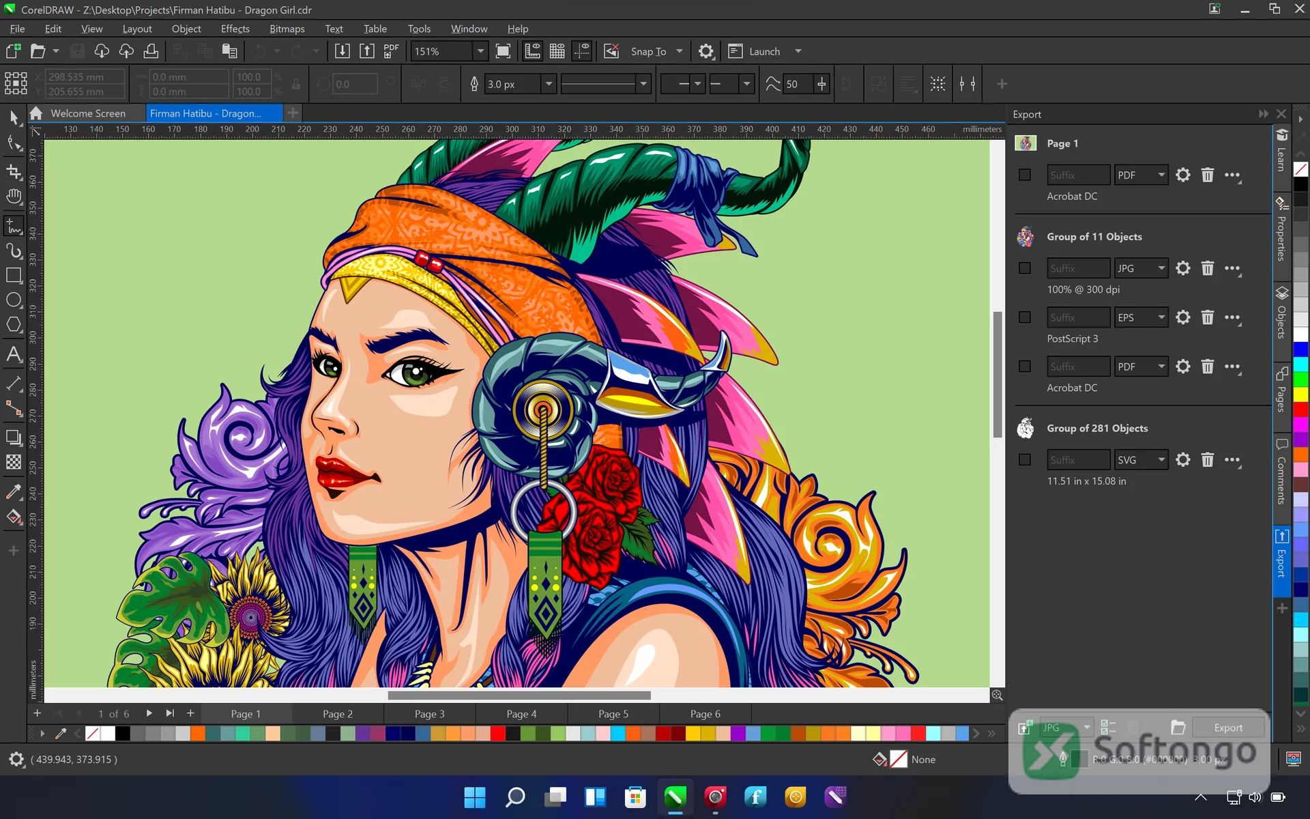1310x819 pixels.
Task: Toggle full-screen preview icon
Action: [503, 51]
